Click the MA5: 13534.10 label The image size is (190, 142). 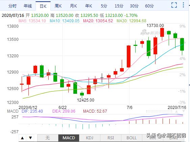(32, 21)
